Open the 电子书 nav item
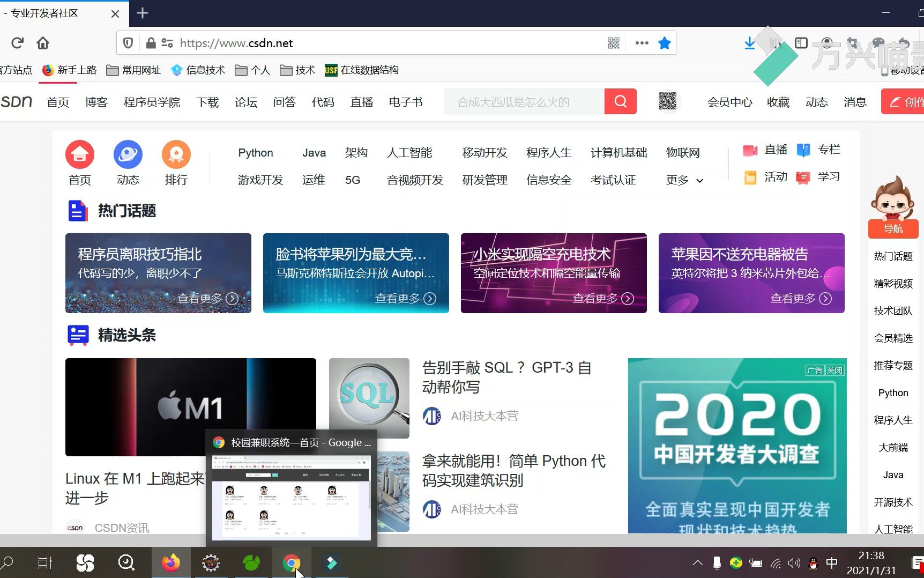 tap(406, 102)
